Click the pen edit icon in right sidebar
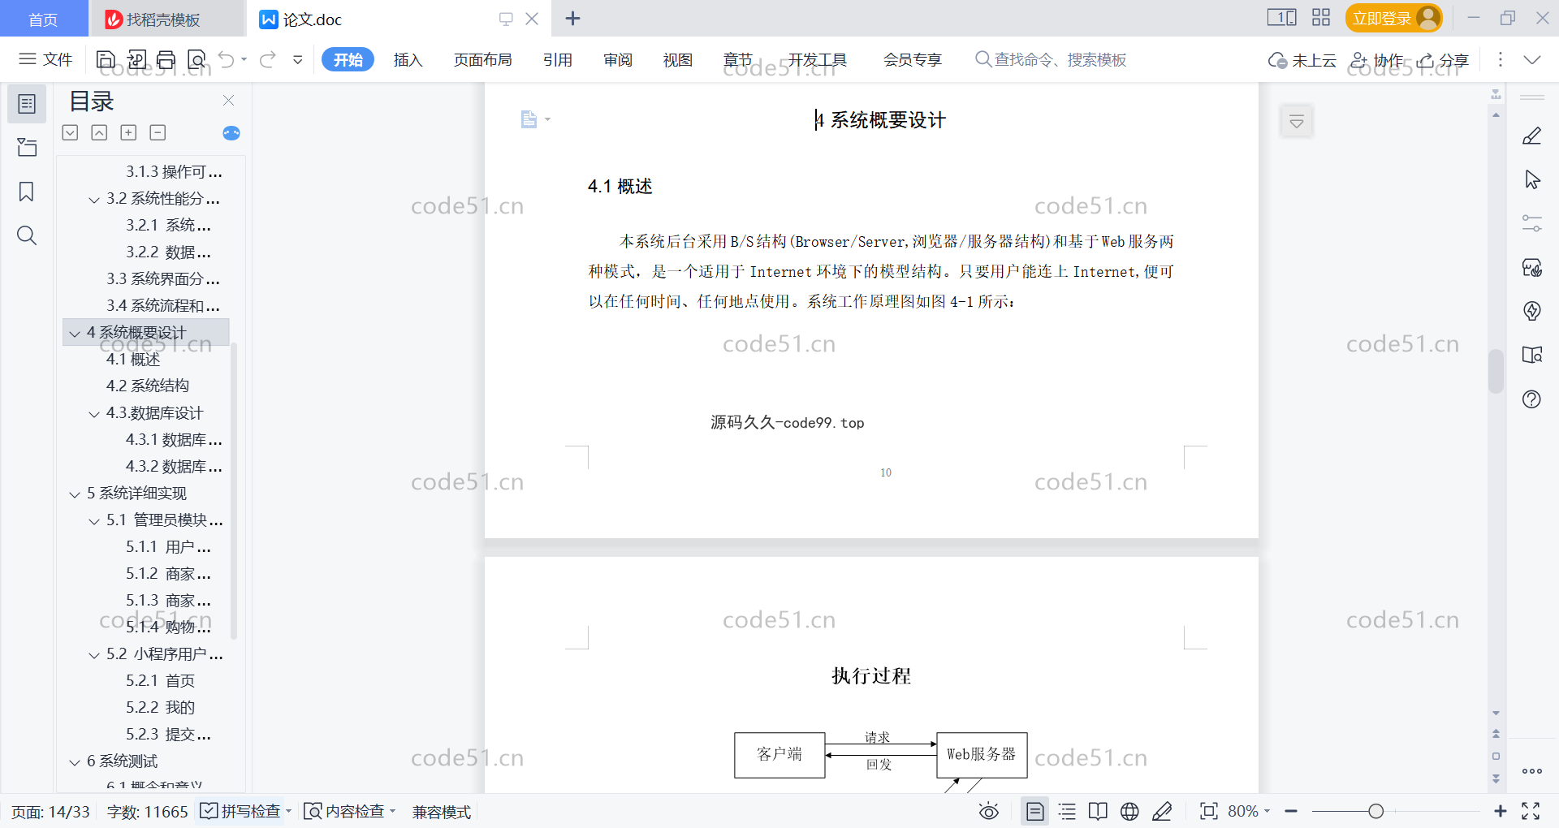Image resolution: width=1559 pixels, height=828 pixels. coord(1532,136)
